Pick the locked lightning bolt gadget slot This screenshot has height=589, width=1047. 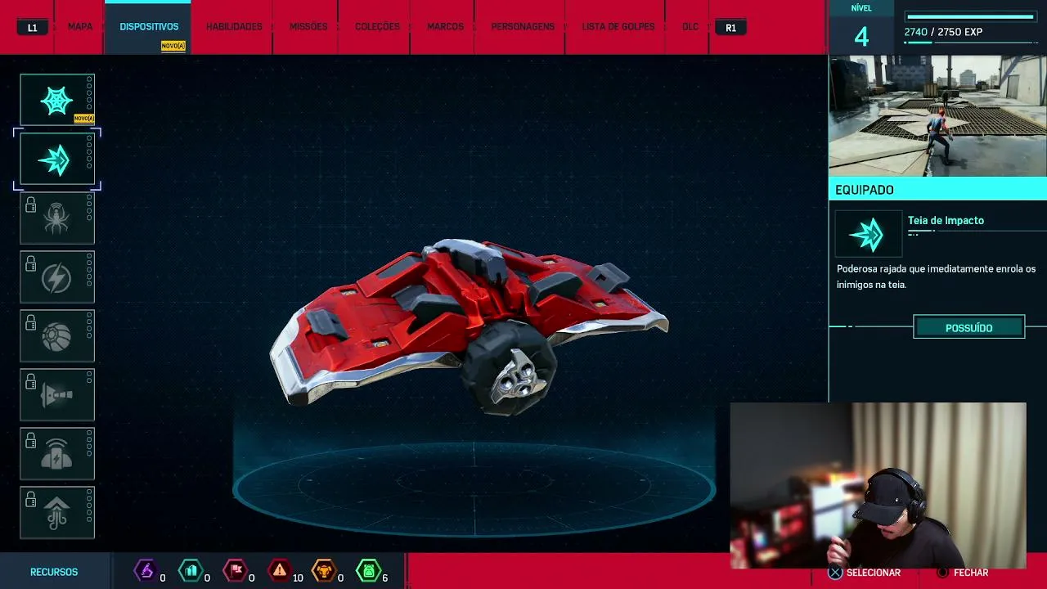57,277
